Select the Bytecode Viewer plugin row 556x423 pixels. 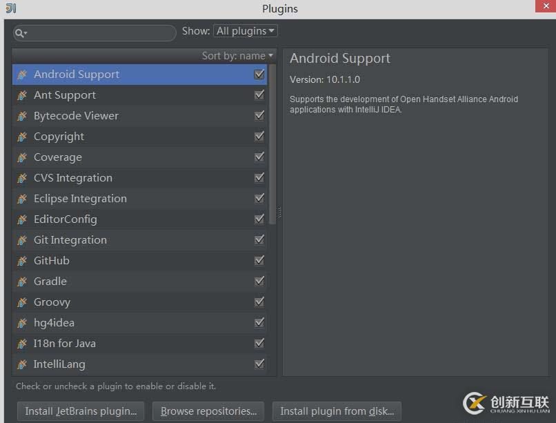click(140, 116)
